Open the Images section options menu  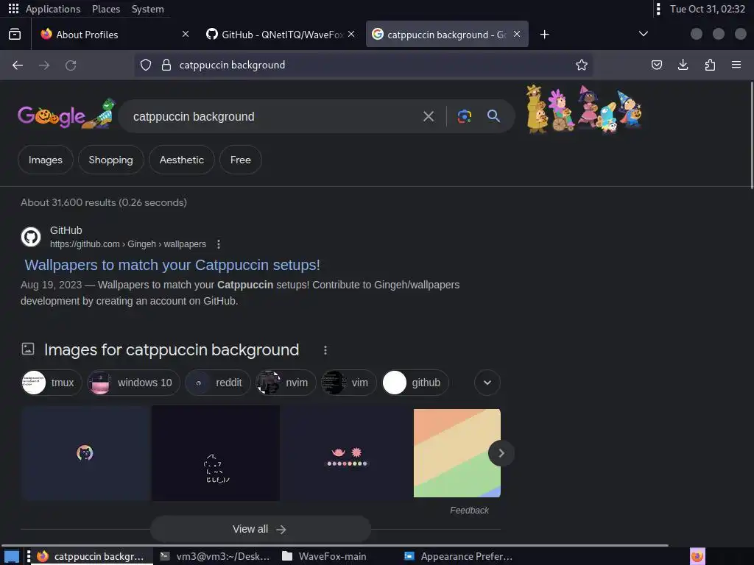pos(325,350)
